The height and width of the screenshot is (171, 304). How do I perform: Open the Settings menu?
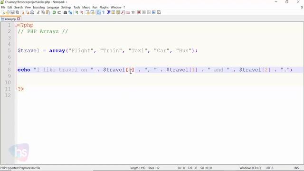66,8
